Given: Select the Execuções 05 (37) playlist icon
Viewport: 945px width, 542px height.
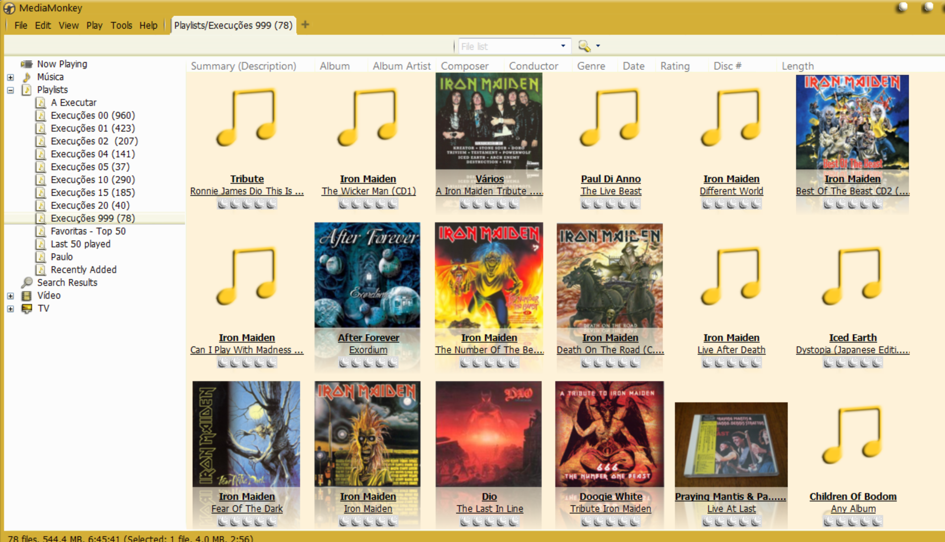Looking at the screenshot, I should (x=41, y=167).
